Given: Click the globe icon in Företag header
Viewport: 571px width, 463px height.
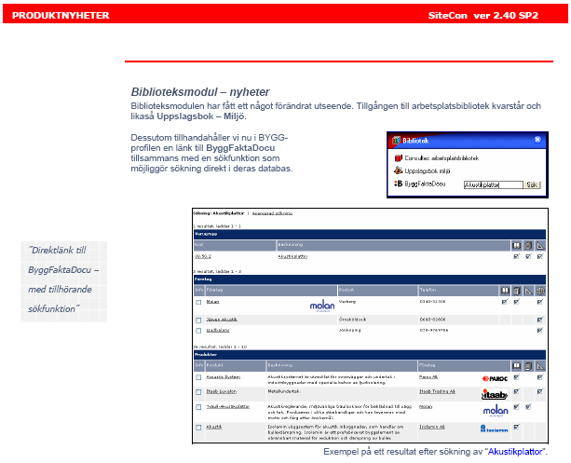Looking at the screenshot, I should [540, 291].
